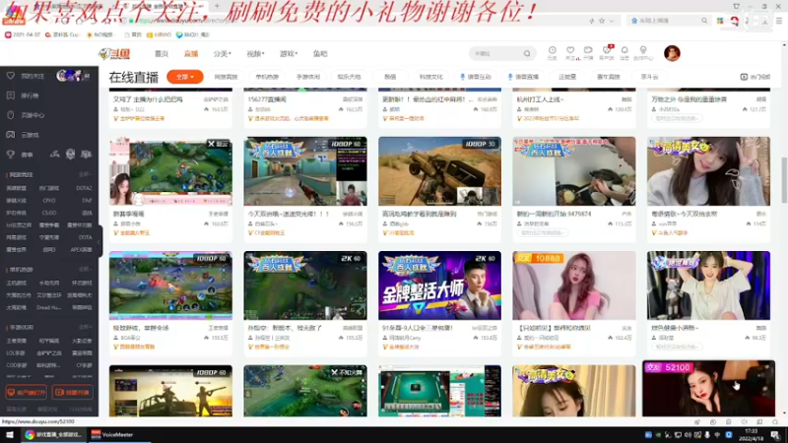Open the 创作中心 creator center icon
This screenshot has width=788, height=443.
pyautogui.click(x=643, y=52)
